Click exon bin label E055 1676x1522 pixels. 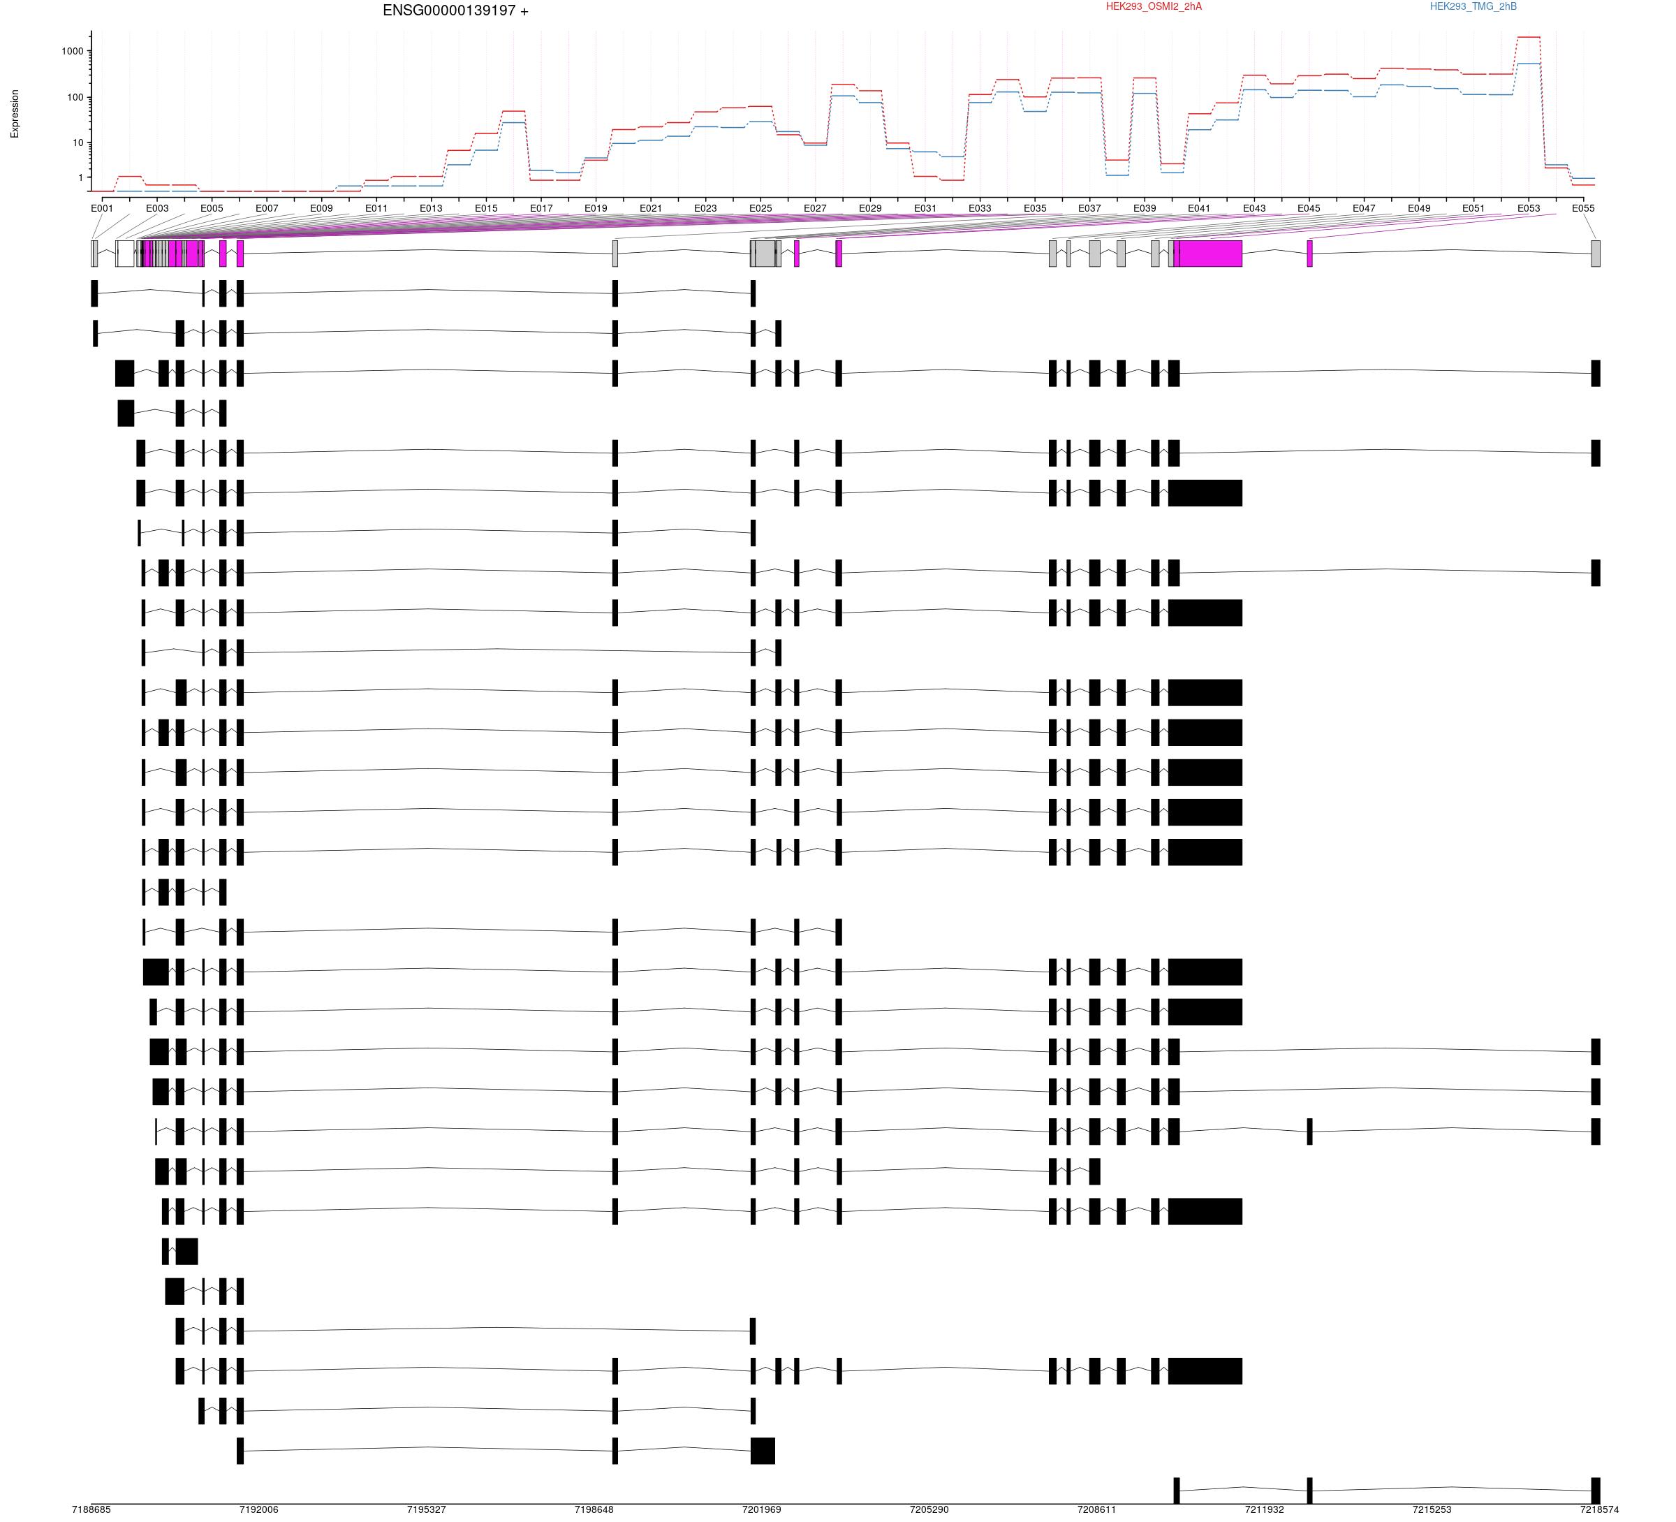(x=1584, y=209)
